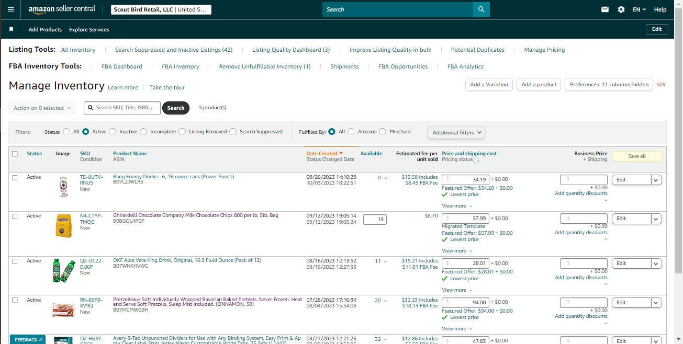
Task: Open the Edit dropdown arrow for Ghirardelli
Action: [x=657, y=219]
